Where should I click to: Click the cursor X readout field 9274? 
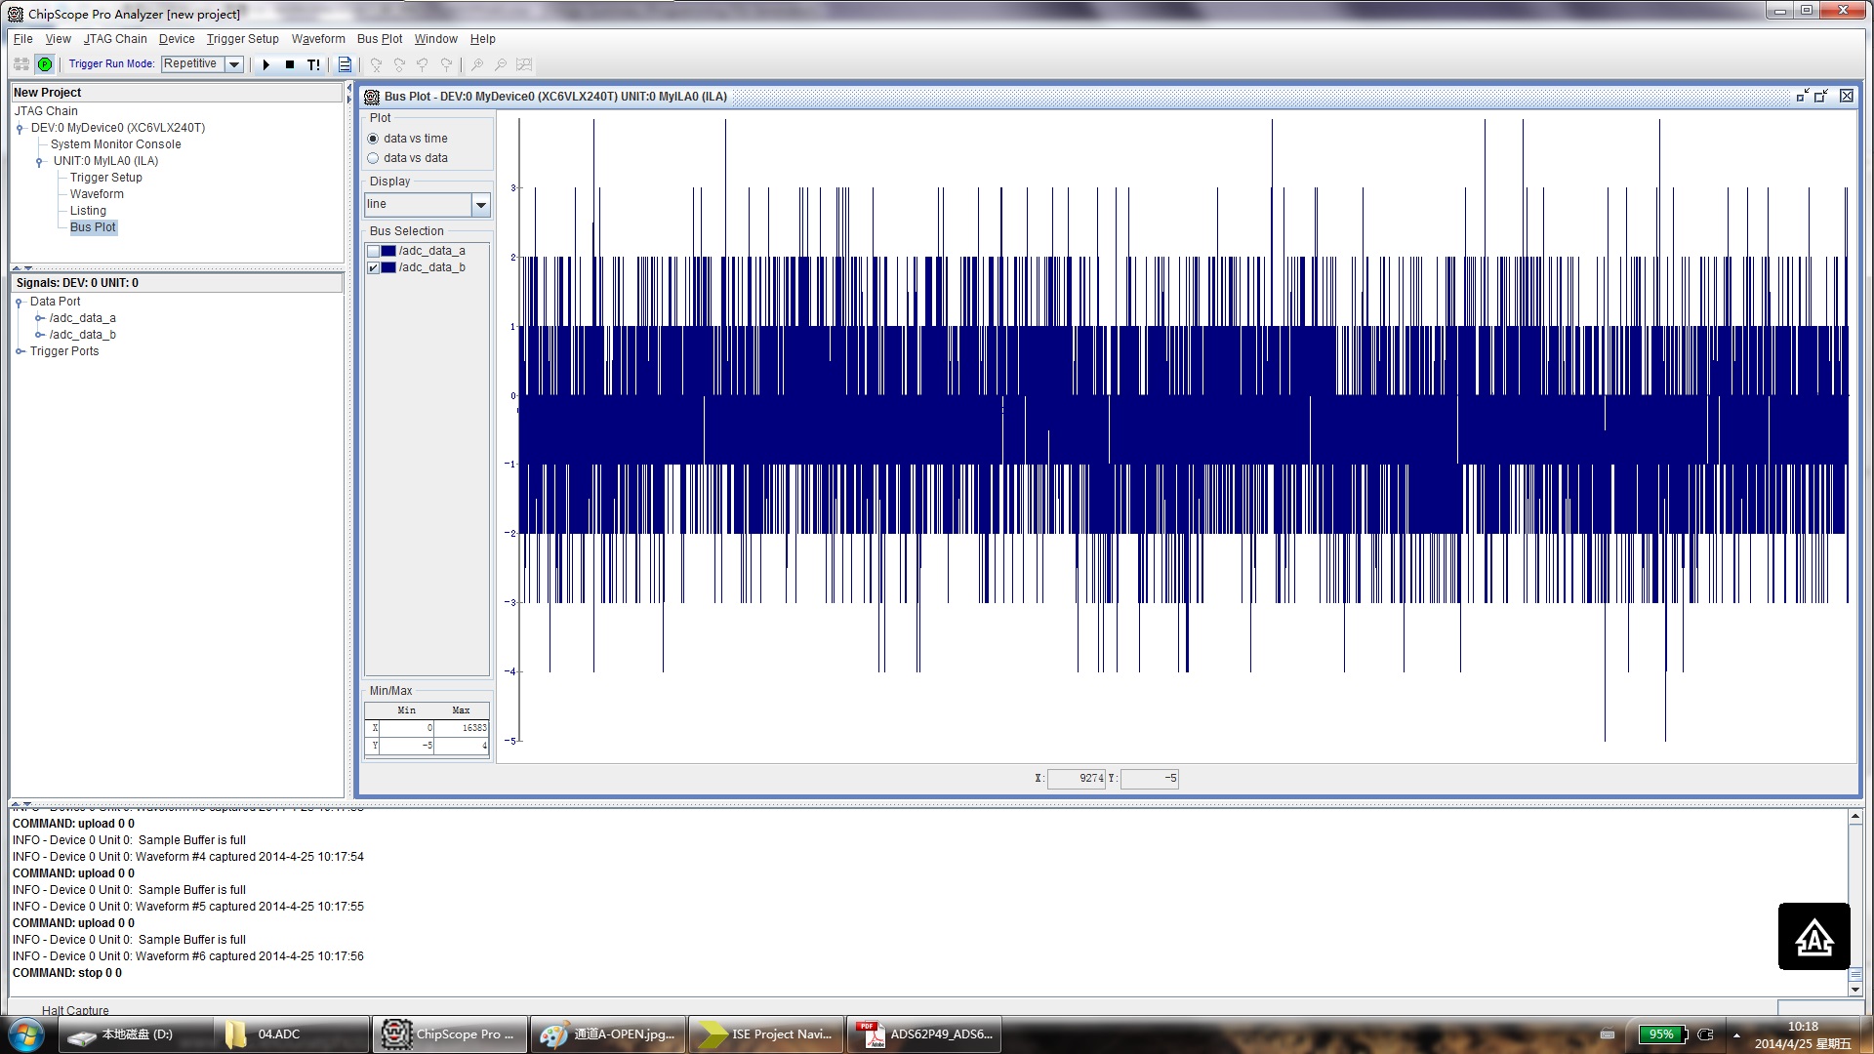(x=1077, y=779)
